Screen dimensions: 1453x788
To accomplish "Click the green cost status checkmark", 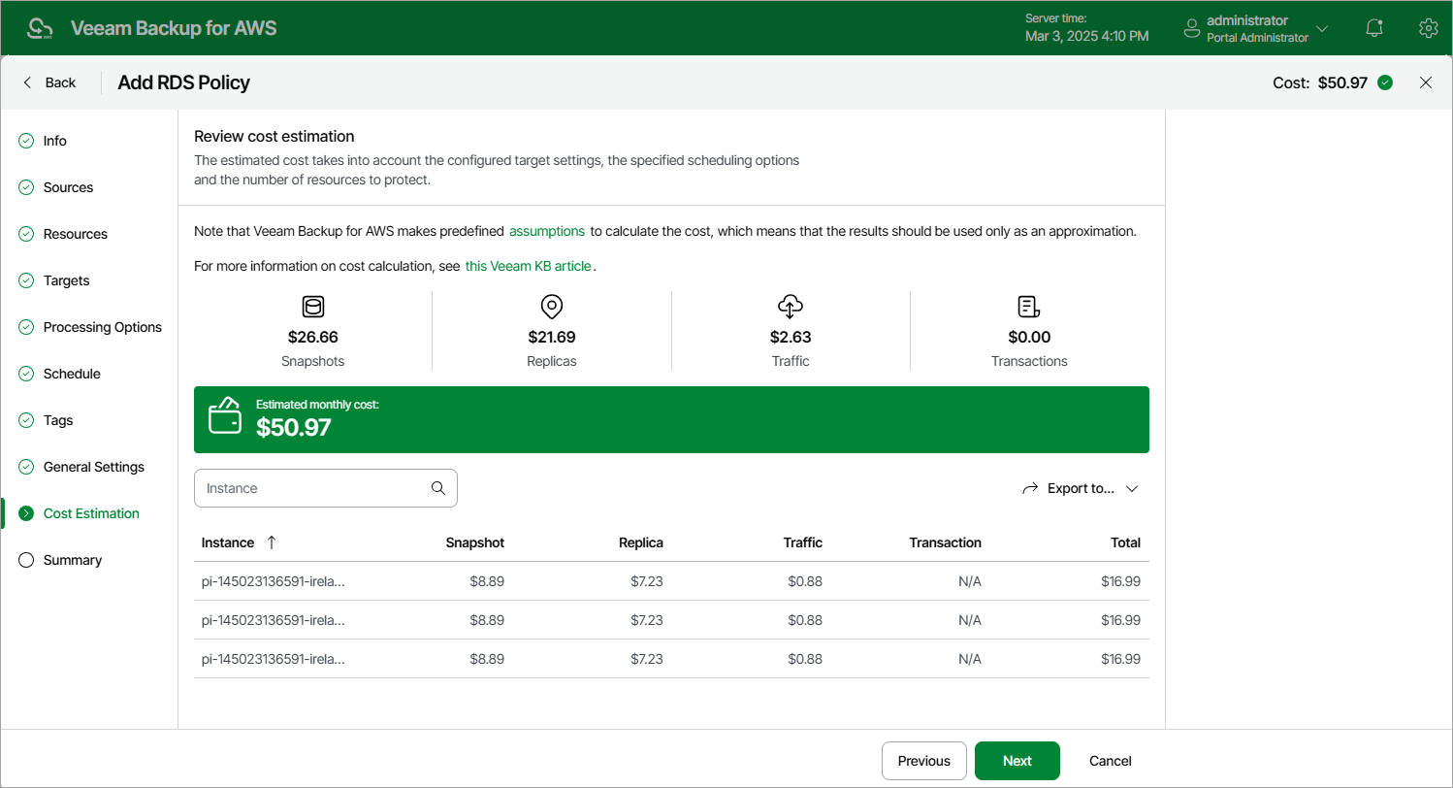I will click(1385, 82).
